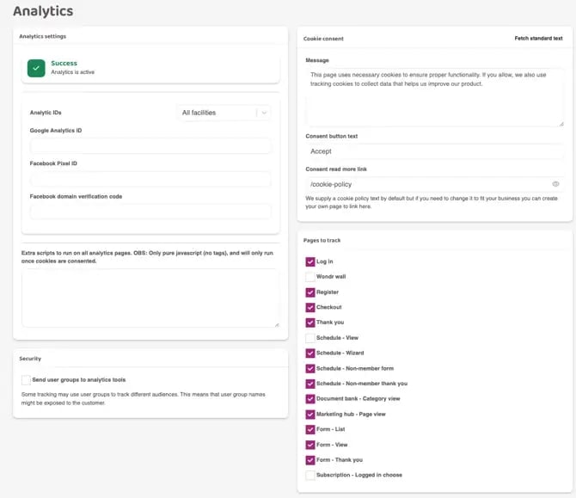Click the eye icon in cookie-policy field
Image resolution: width=576 pixels, height=498 pixels.
[x=555, y=184]
